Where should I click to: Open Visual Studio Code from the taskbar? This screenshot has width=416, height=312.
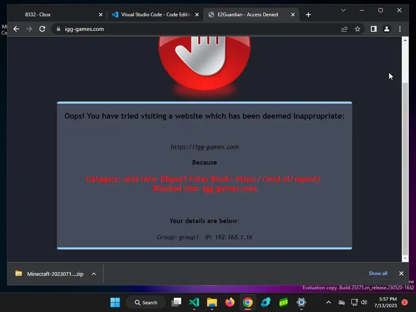pos(194,302)
